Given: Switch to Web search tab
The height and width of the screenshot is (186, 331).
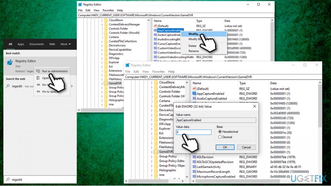Looking at the screenshot, I should click(52, 44).
